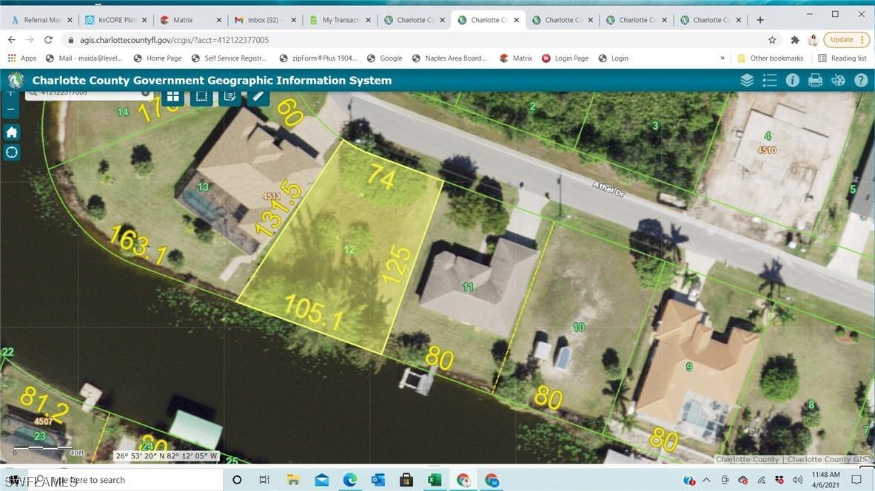875x491 pixels.
Task: Click the Home default extent icon
Action: click(10, 132)
